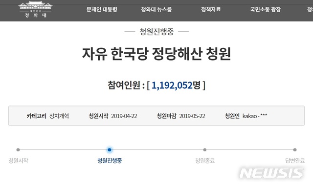Screen dimensions: 313x187
Task: Open the 청와대 뉴스룸 menu
Action: coord(156,9)
